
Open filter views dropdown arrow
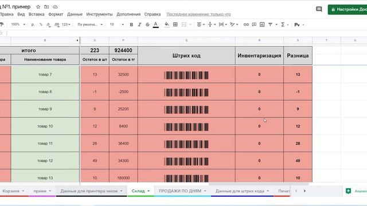coord(276,25)
